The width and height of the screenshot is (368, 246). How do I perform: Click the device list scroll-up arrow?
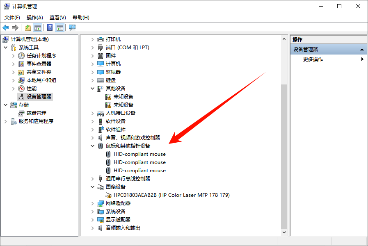(283, 39)
